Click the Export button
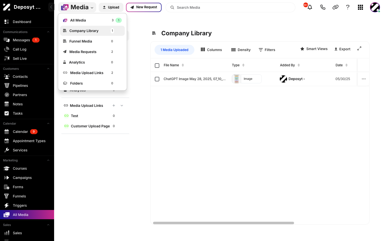The height and width of the screenshot is (241, 386). (x=342, y=49)
